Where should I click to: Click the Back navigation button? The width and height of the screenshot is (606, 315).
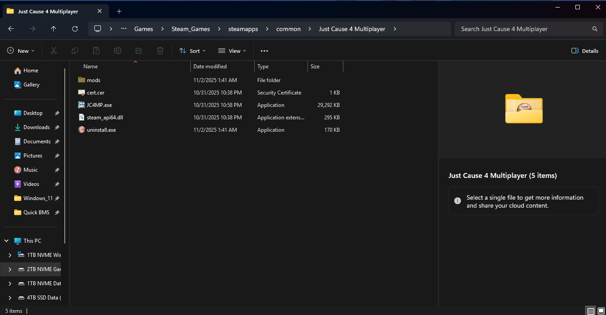11,29
